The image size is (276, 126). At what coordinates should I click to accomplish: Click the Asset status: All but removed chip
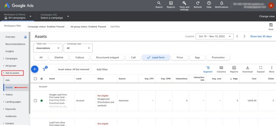(73, 69)
